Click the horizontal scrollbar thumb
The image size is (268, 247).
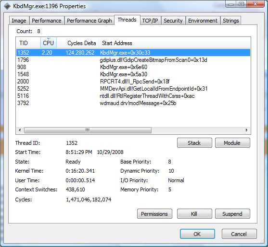click(88, 130)
